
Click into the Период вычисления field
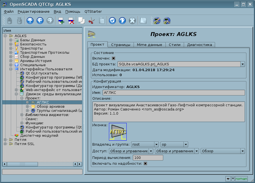point(148,158)
